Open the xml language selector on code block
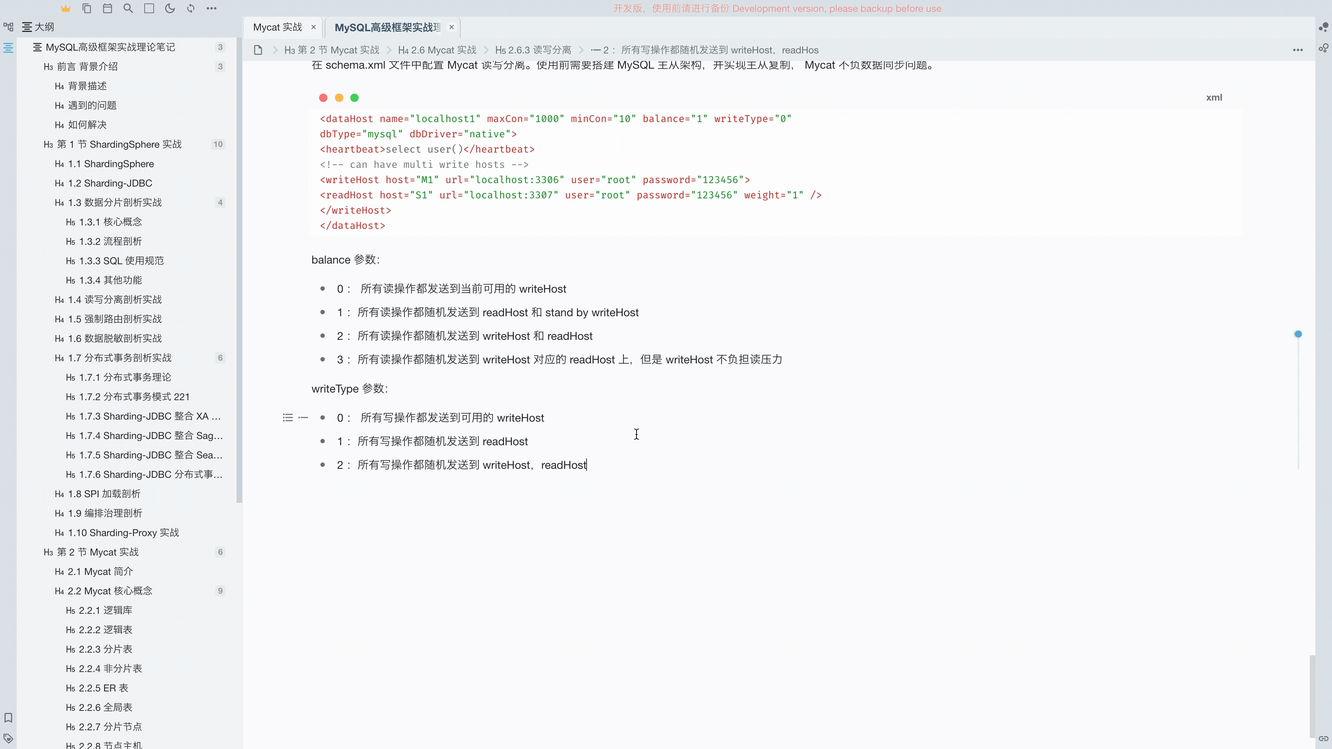The image size is (1332, 749). [x=1214, y=97]
